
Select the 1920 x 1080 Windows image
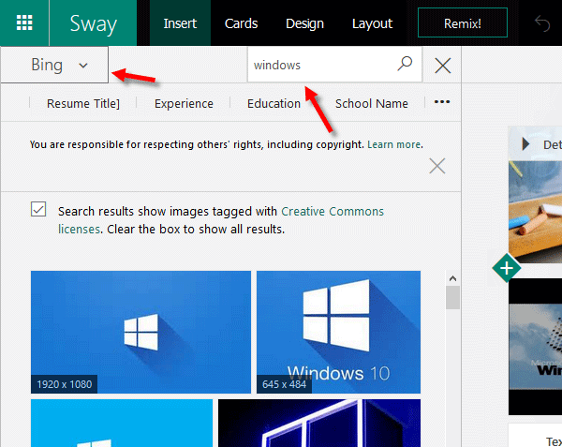tap(140, 332)
